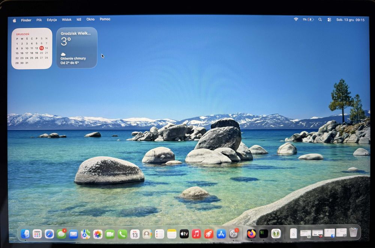Screen dimensions: 375x248
Task: Open the Widok menu
Action: coord(66,19)
